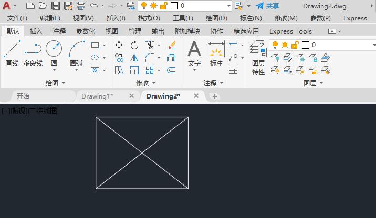Open the Text tool dropdown arrow
Screen dimensions: 376x218
[194, 70]
